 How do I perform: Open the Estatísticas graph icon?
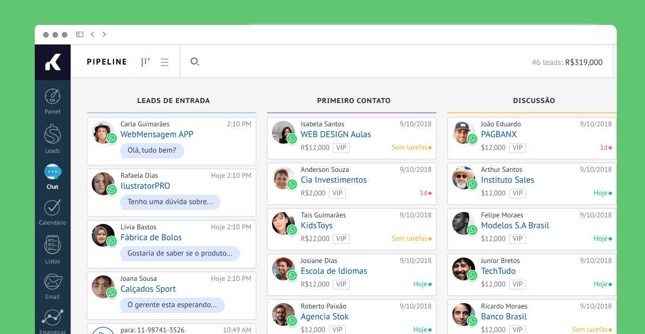[x=53, y=318]
